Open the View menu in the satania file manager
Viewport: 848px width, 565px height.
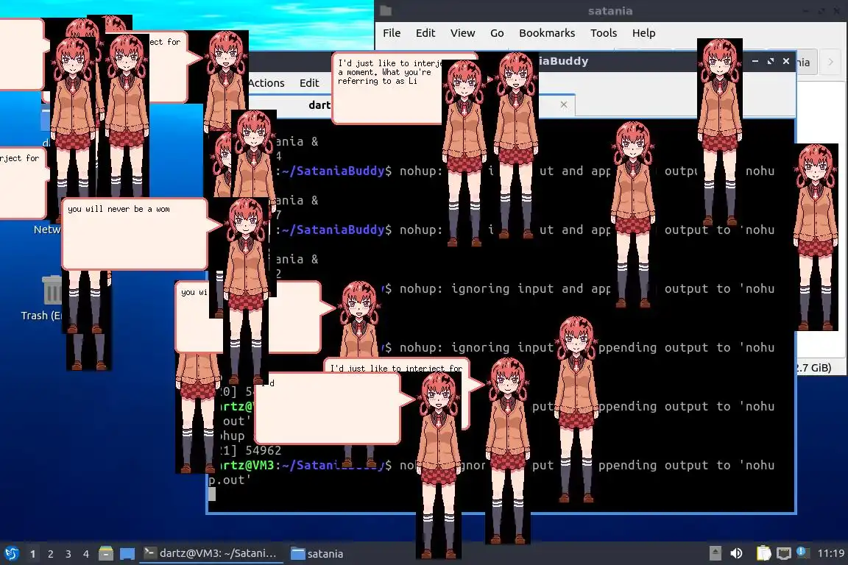click(x=462, y=33)
